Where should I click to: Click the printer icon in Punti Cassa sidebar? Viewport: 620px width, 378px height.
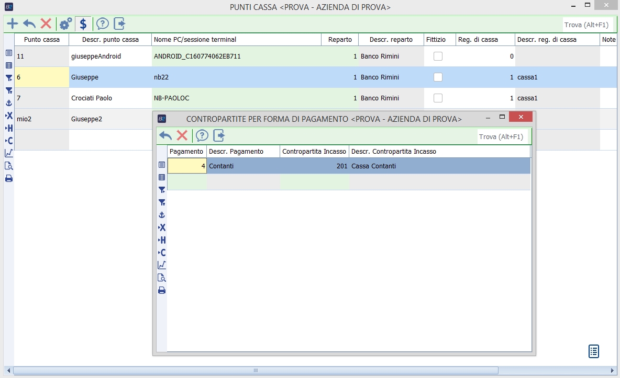(9, 178)
